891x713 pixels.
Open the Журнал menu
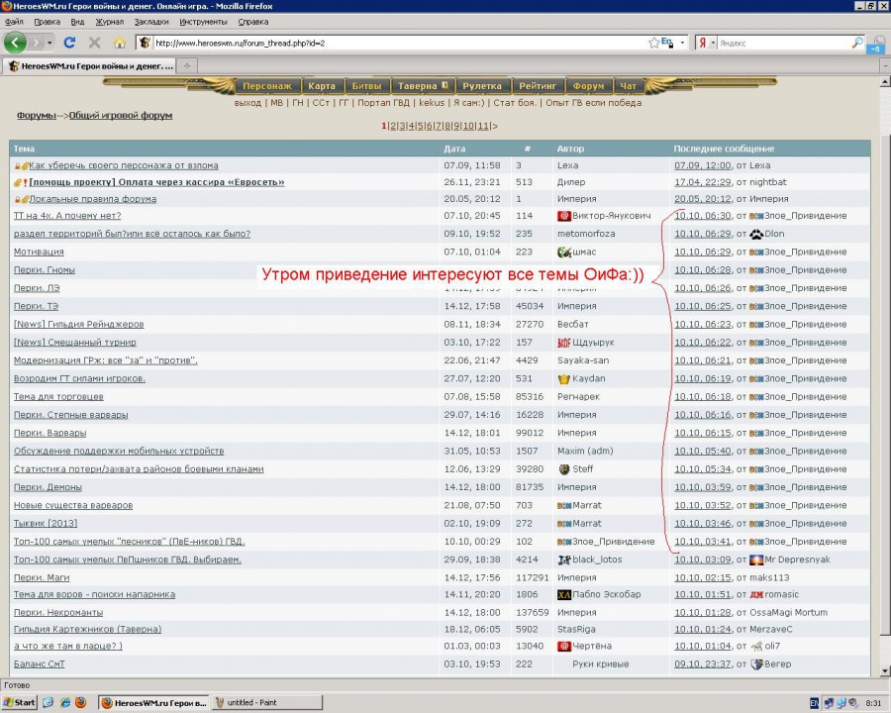click(108, 21)
